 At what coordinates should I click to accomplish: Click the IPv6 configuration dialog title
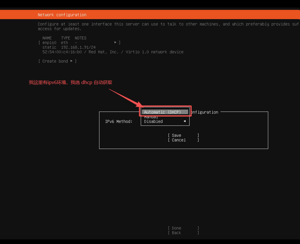[x=205, y=112]
